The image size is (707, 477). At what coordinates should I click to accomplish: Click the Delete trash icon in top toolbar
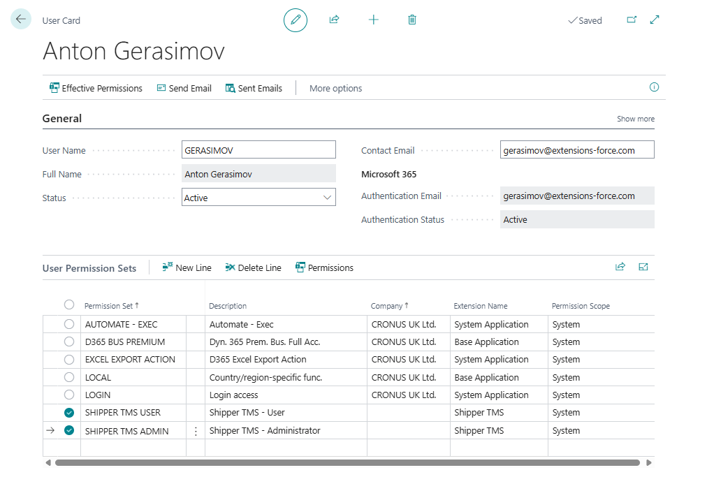pos(411,20)
